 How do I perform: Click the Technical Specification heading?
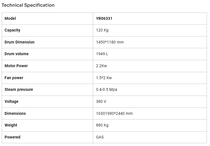[x=28, y=5]
